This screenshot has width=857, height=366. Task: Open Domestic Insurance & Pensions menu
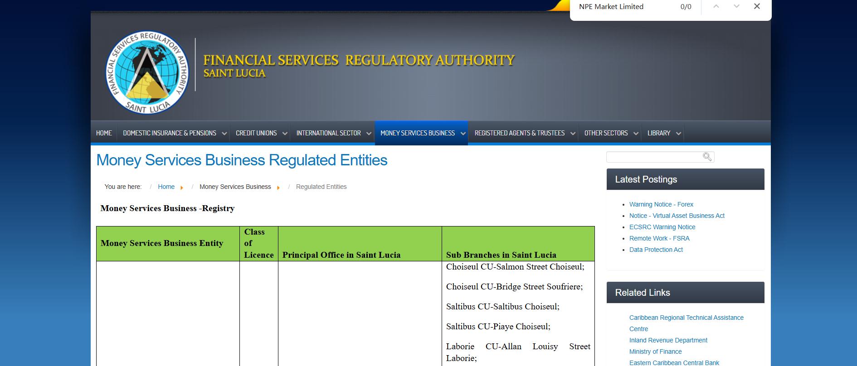[x=170, y=133]
